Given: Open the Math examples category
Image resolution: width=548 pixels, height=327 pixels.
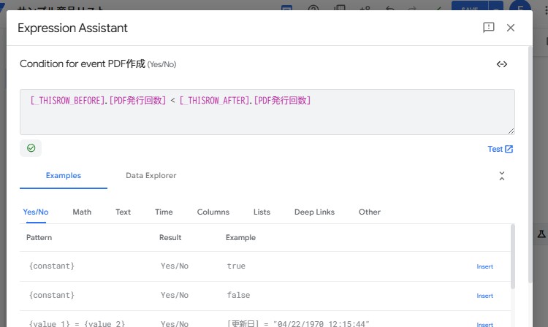Looking at the screenshot, I should click(82, 212).
